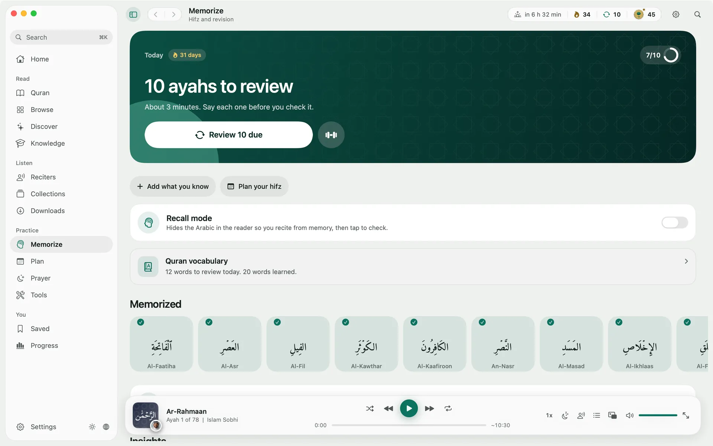Open the playback queue list icon

597,416
